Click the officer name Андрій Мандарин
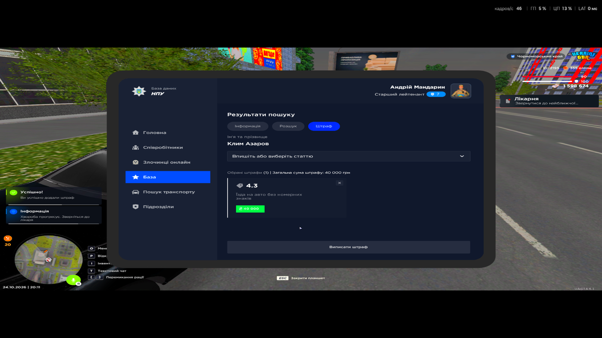The height and width of the screenshot is (338, 602). [418, 87]
